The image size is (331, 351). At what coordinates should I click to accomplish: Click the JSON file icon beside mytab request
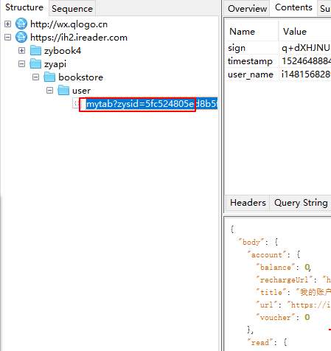click(76, 103)
